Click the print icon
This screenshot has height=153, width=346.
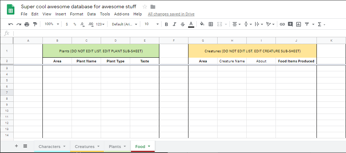coord(27,24)
